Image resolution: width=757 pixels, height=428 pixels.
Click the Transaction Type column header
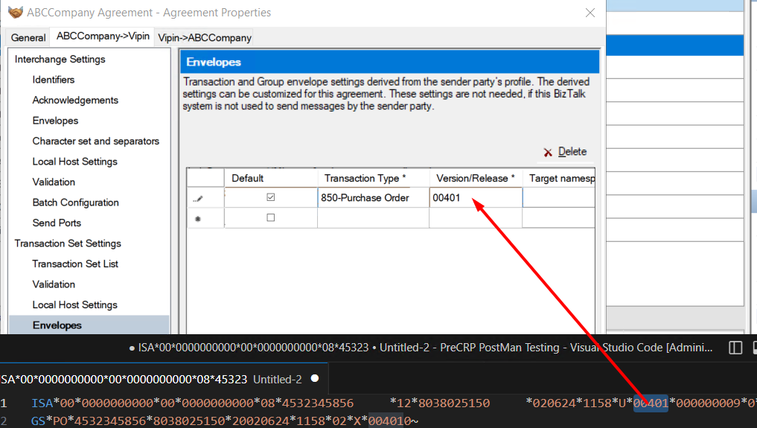tap(373, 178)
